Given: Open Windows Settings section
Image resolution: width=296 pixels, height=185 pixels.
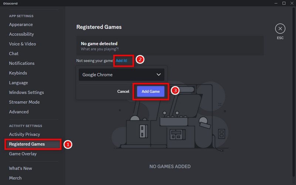Looking at the screenshot, I should click(x=26, y=92).
